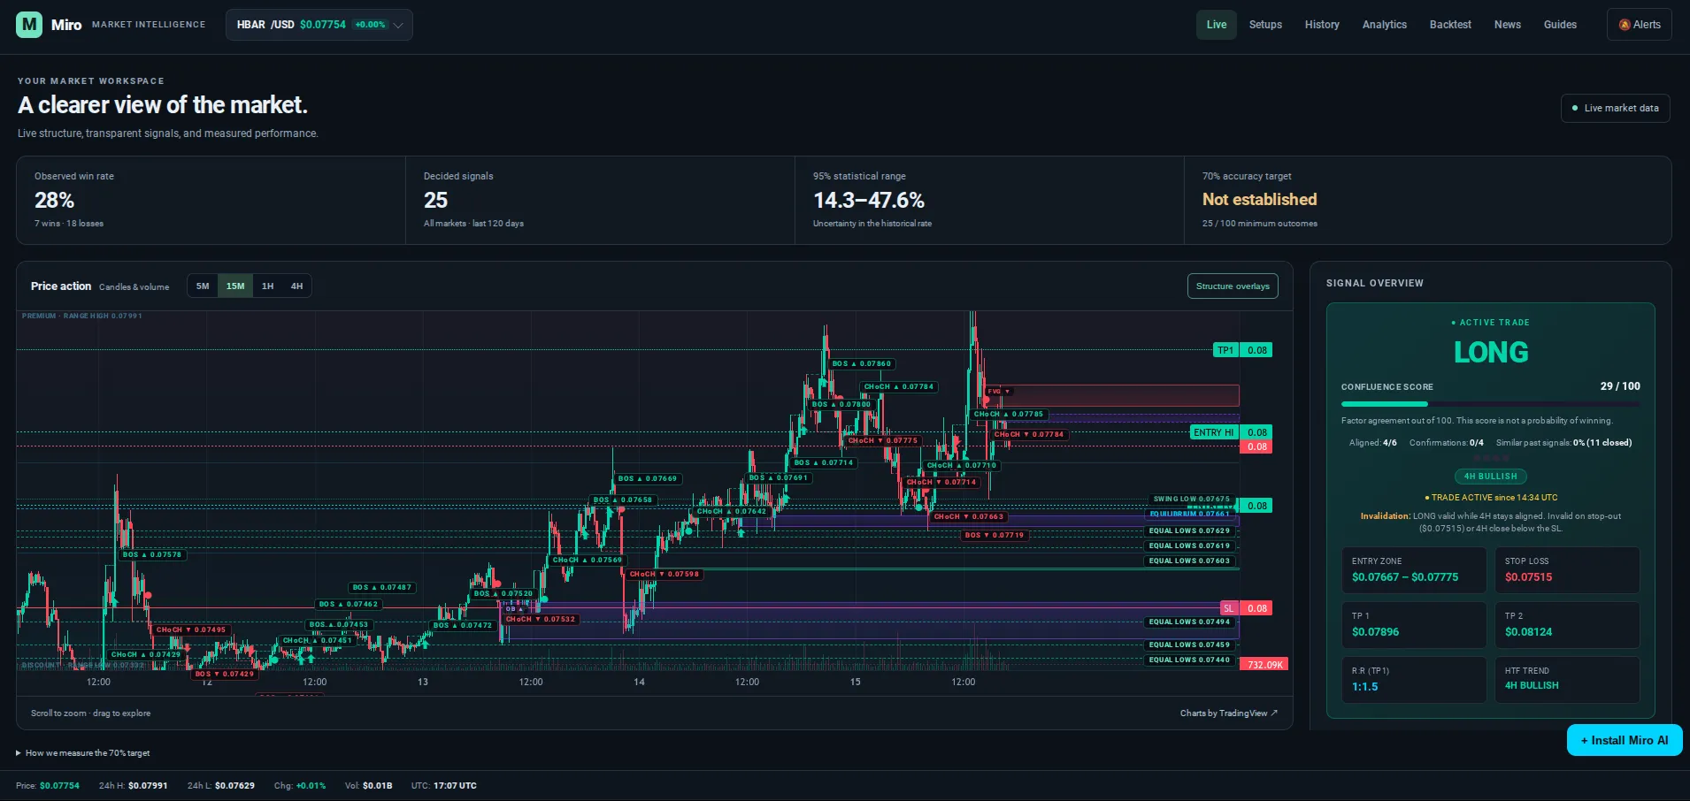Click the TP 2 $0.08124 card
The image size is (1690, 801).
1567,625
